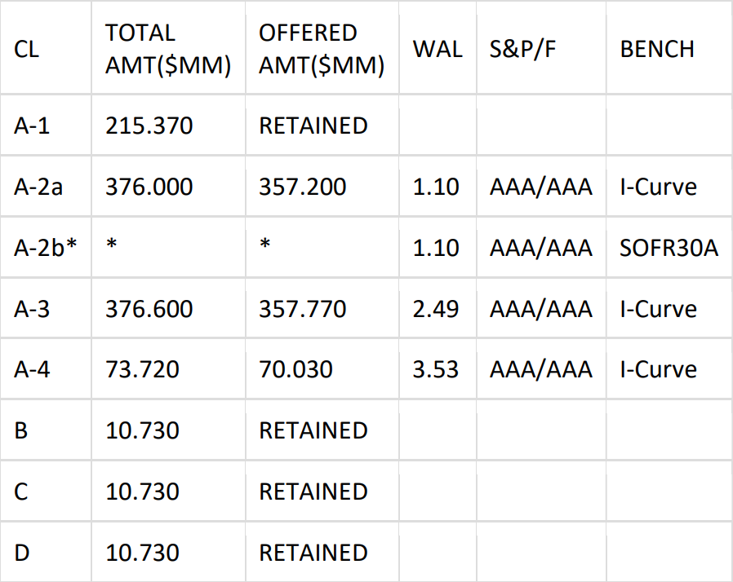The image size is (733, 582).
Task: Click RETAINED in the A-1 row
Action: tap(313, 126)
